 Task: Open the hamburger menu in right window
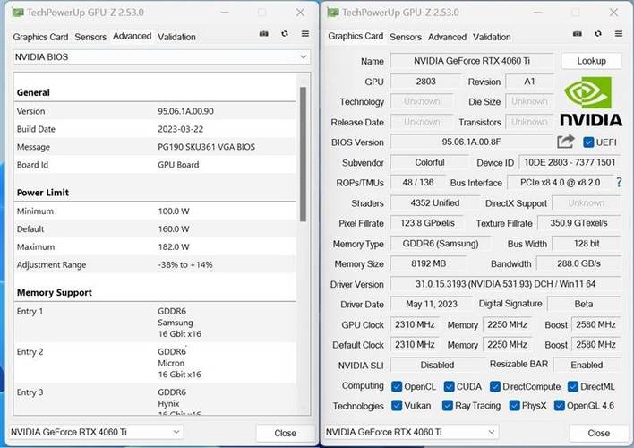(x=617, y=34)
